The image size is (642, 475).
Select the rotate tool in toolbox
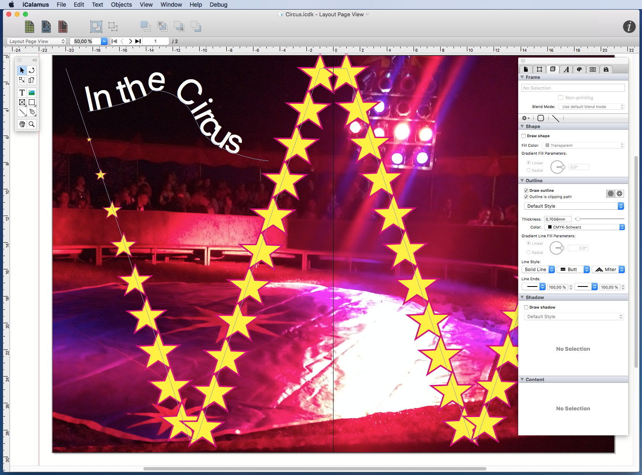coord(32,70)
